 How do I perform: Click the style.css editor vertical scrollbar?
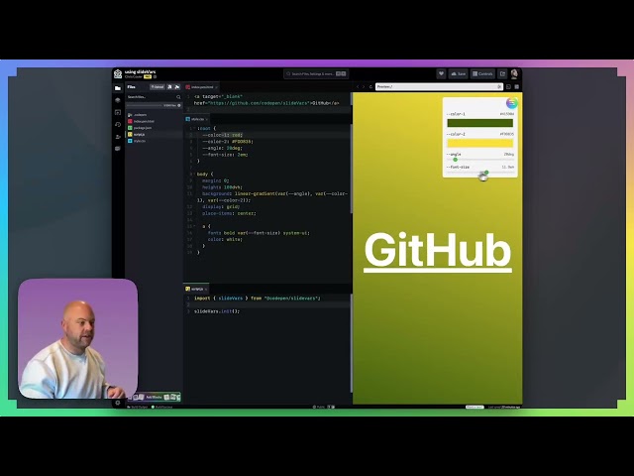click(351, 169)
